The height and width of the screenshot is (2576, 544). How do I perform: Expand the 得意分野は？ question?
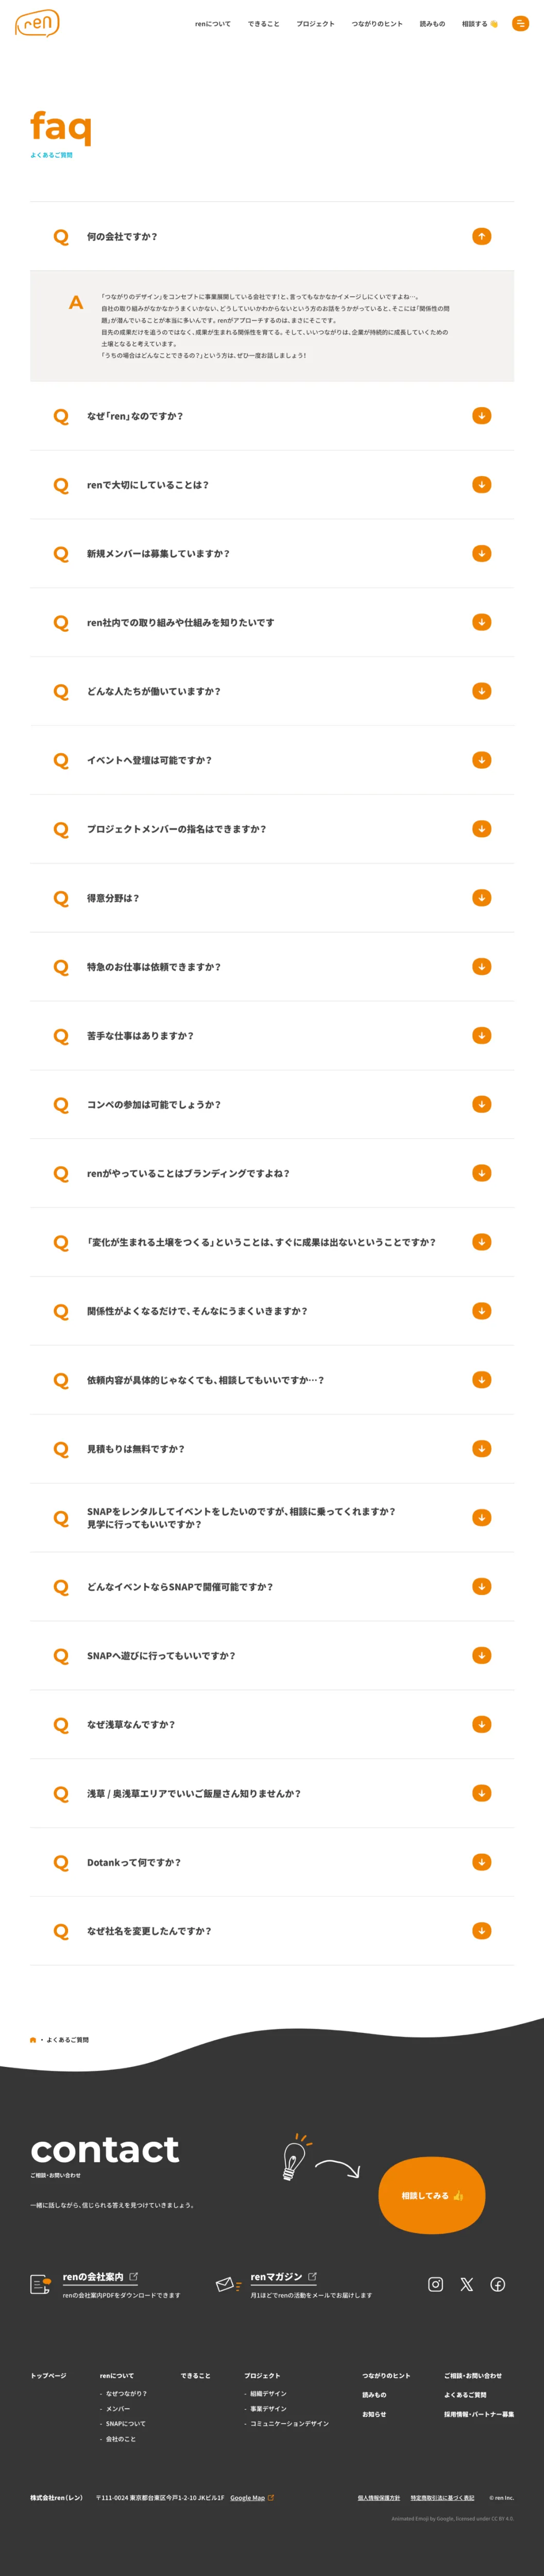tap(481, 898)
